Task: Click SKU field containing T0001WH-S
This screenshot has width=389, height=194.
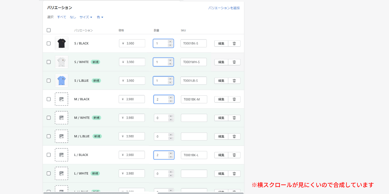Action: coord(194,62)
